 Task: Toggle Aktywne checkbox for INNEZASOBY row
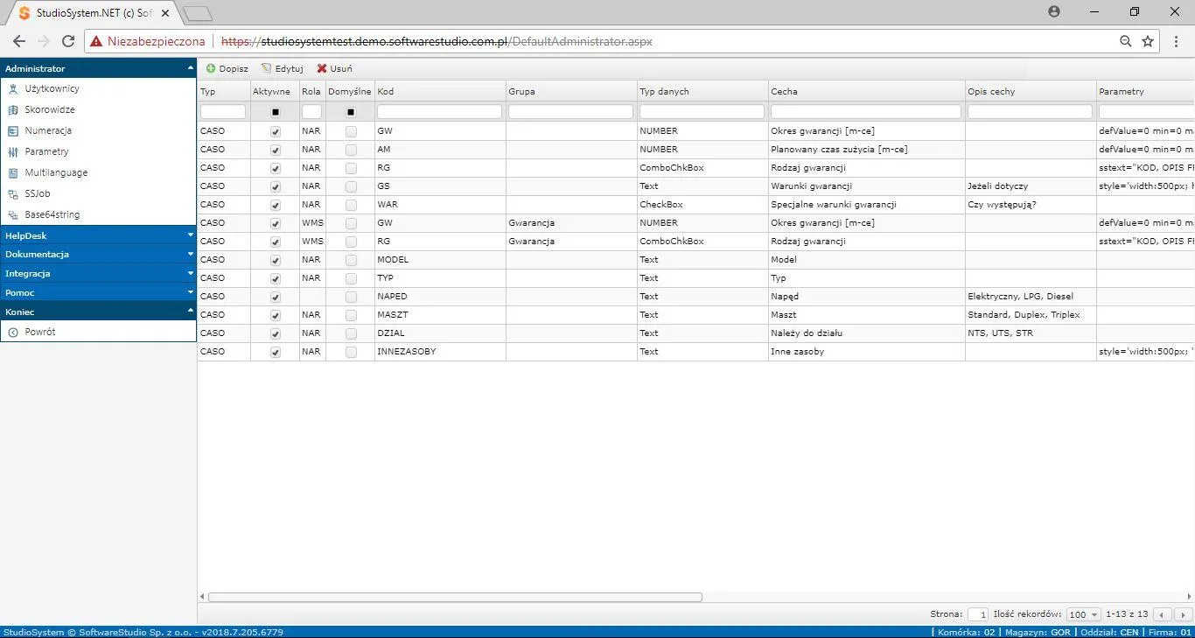[x=276, y=352]
